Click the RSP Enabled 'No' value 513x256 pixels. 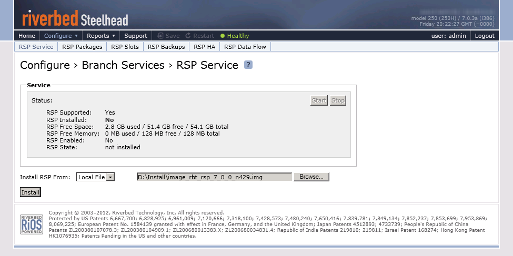click(109, 140)
